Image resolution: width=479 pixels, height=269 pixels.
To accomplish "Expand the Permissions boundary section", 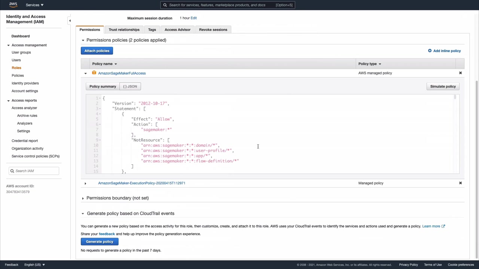I will 83,198.
